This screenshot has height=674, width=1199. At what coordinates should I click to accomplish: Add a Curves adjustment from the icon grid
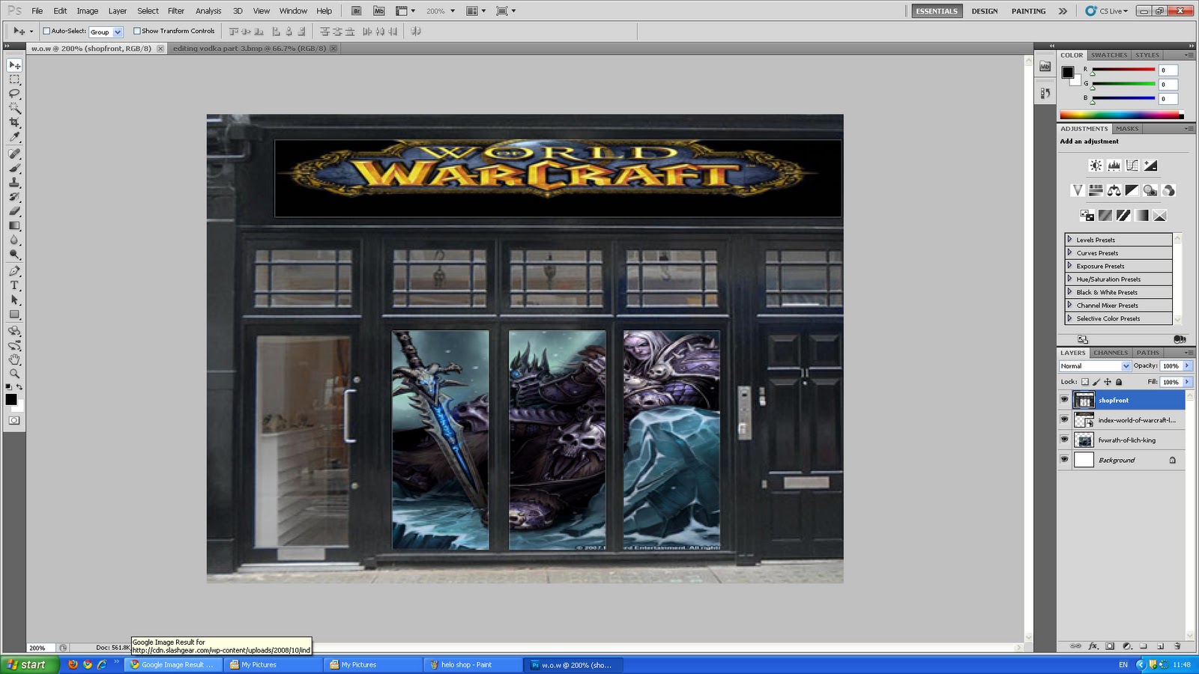pos(1132,166)
